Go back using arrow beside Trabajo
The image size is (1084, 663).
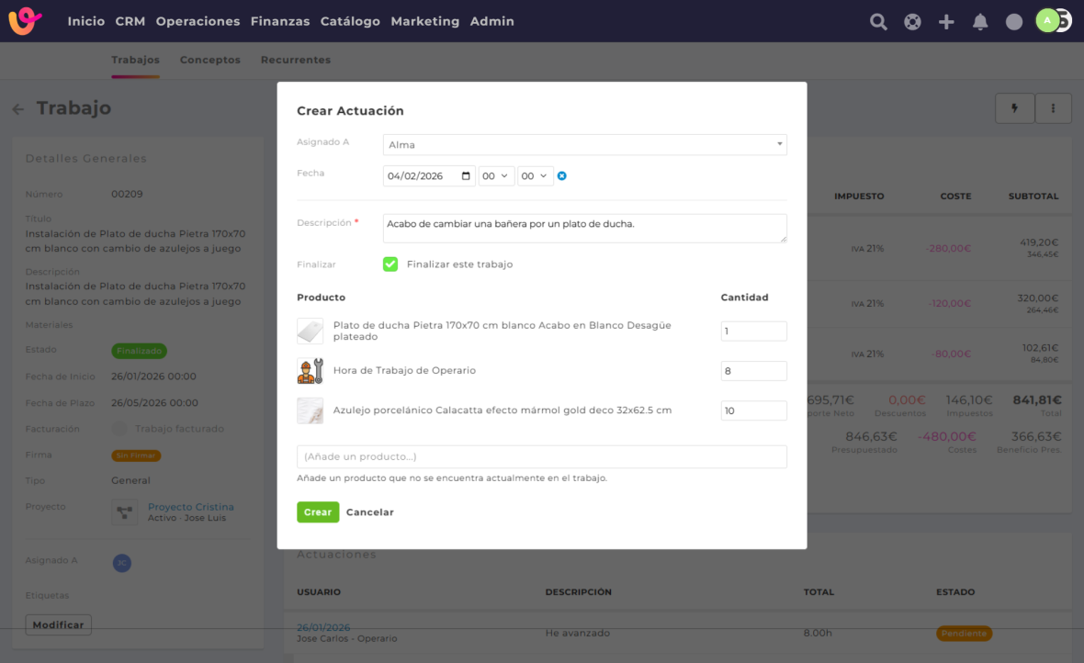[18, 109]
